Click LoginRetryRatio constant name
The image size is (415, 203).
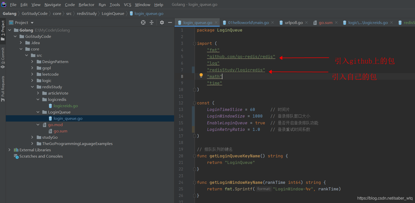(226, 129)
